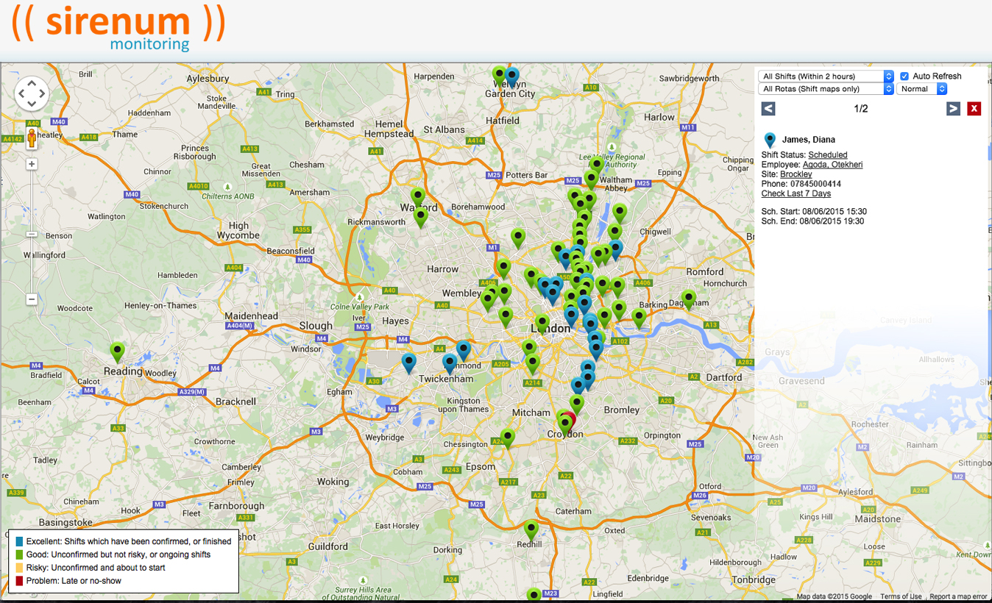Zoom in with the plus button

click(x=32, y=164)
